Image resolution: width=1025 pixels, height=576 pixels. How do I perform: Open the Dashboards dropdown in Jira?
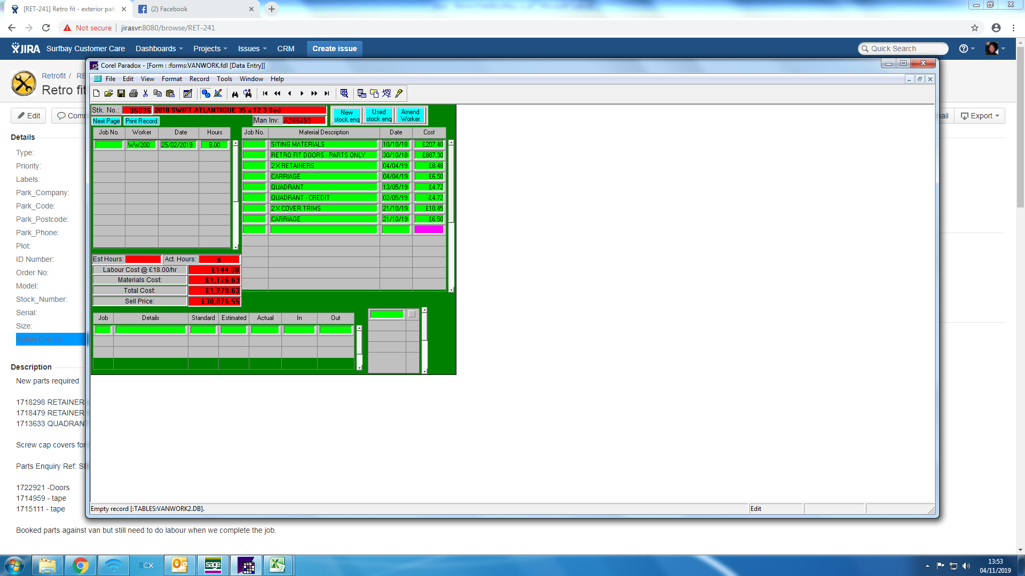[x=159, y=49]
